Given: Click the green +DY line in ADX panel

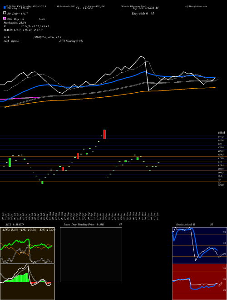Looking at the screenshot, I should 26,245.
